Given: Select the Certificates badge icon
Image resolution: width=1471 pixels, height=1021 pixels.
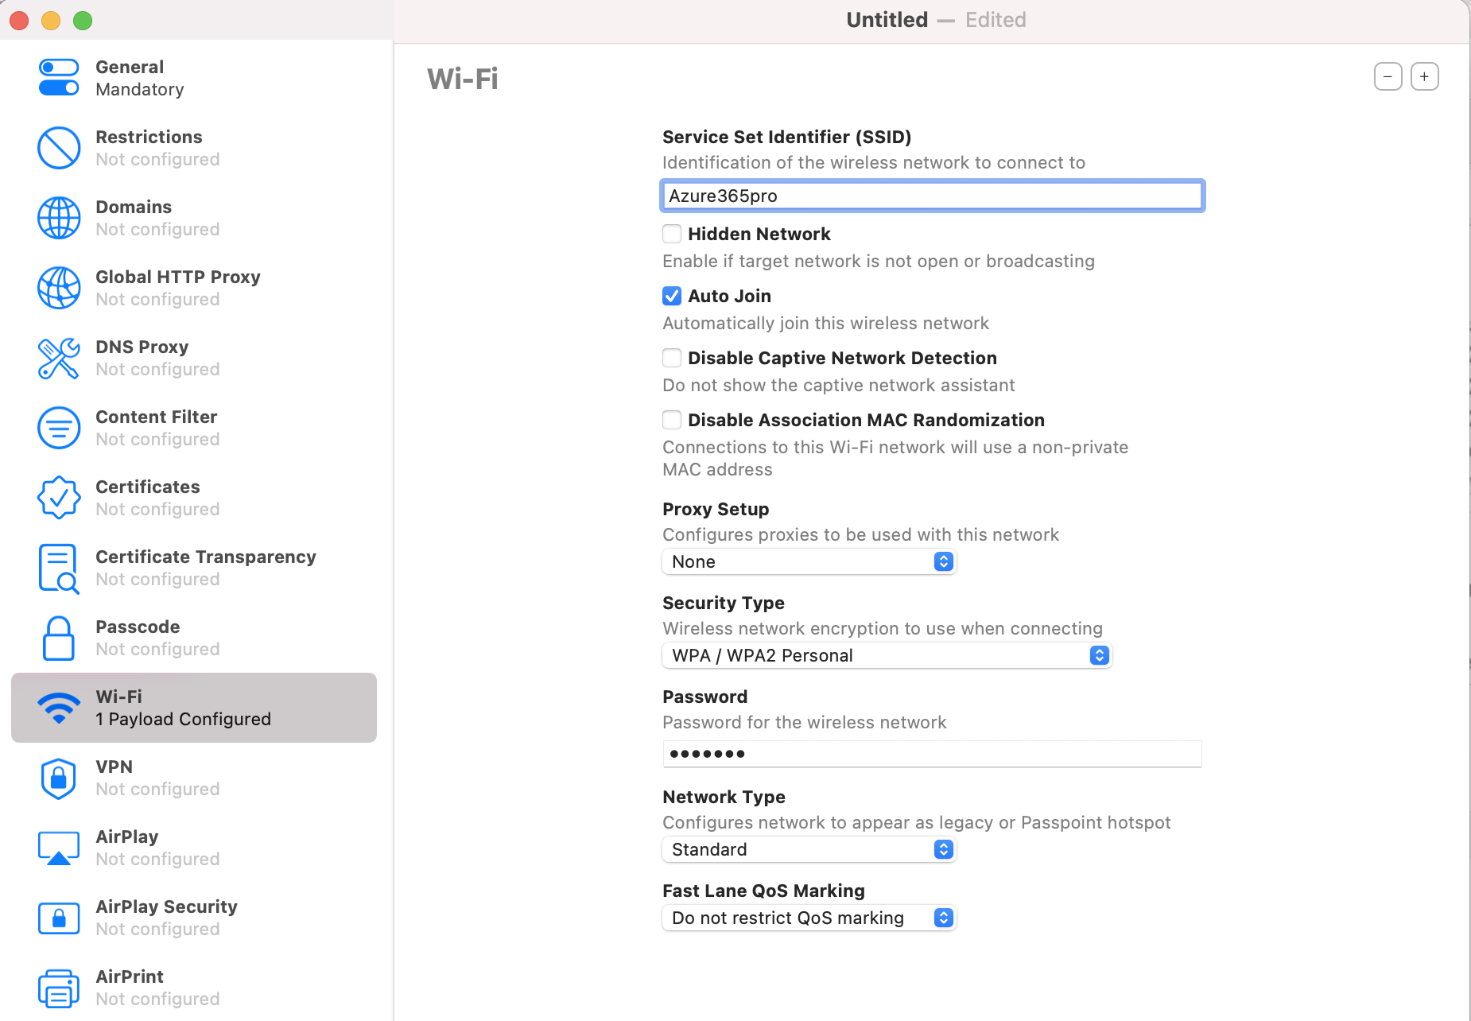Looking at the screenshot, I should tap(59, 498).
